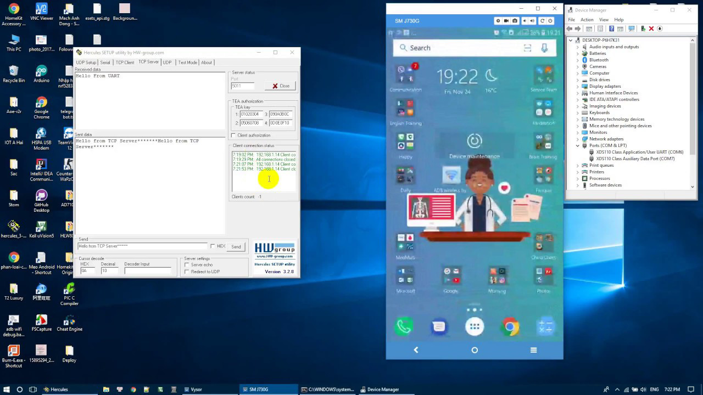Switch to the TCP Client tab
703x395 pixels.
click(125, 63)
